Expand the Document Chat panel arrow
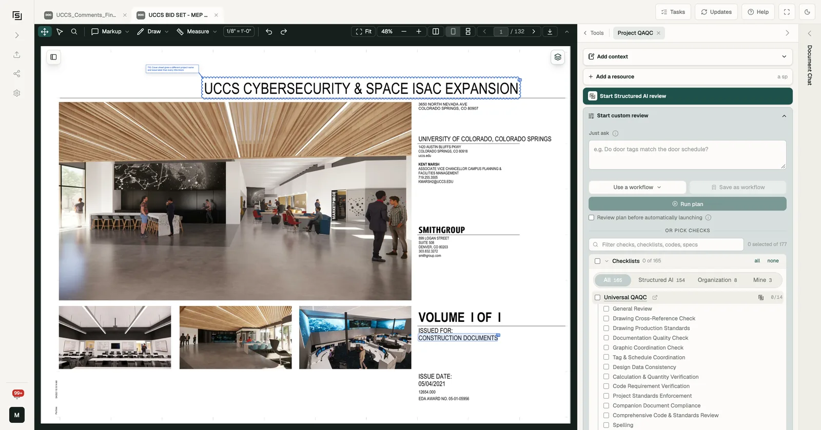This screenshot has height=430, width=821. tap(810, 33)
